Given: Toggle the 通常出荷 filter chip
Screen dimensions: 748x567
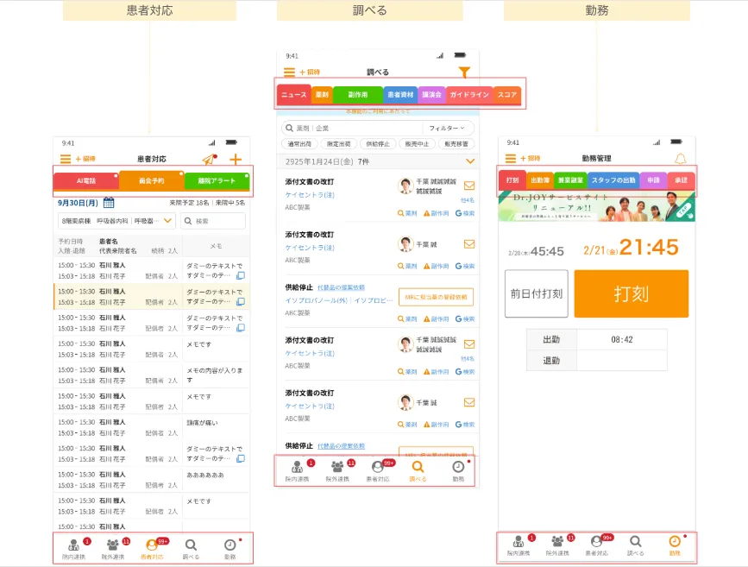Looking at the screenshot, I should (x=300, y=144).
